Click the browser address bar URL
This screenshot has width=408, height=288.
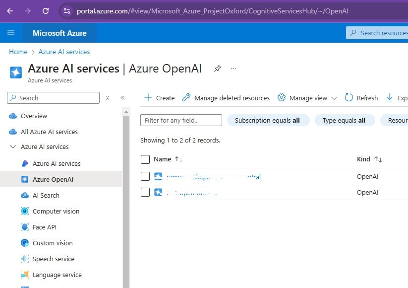coord(213,11)
